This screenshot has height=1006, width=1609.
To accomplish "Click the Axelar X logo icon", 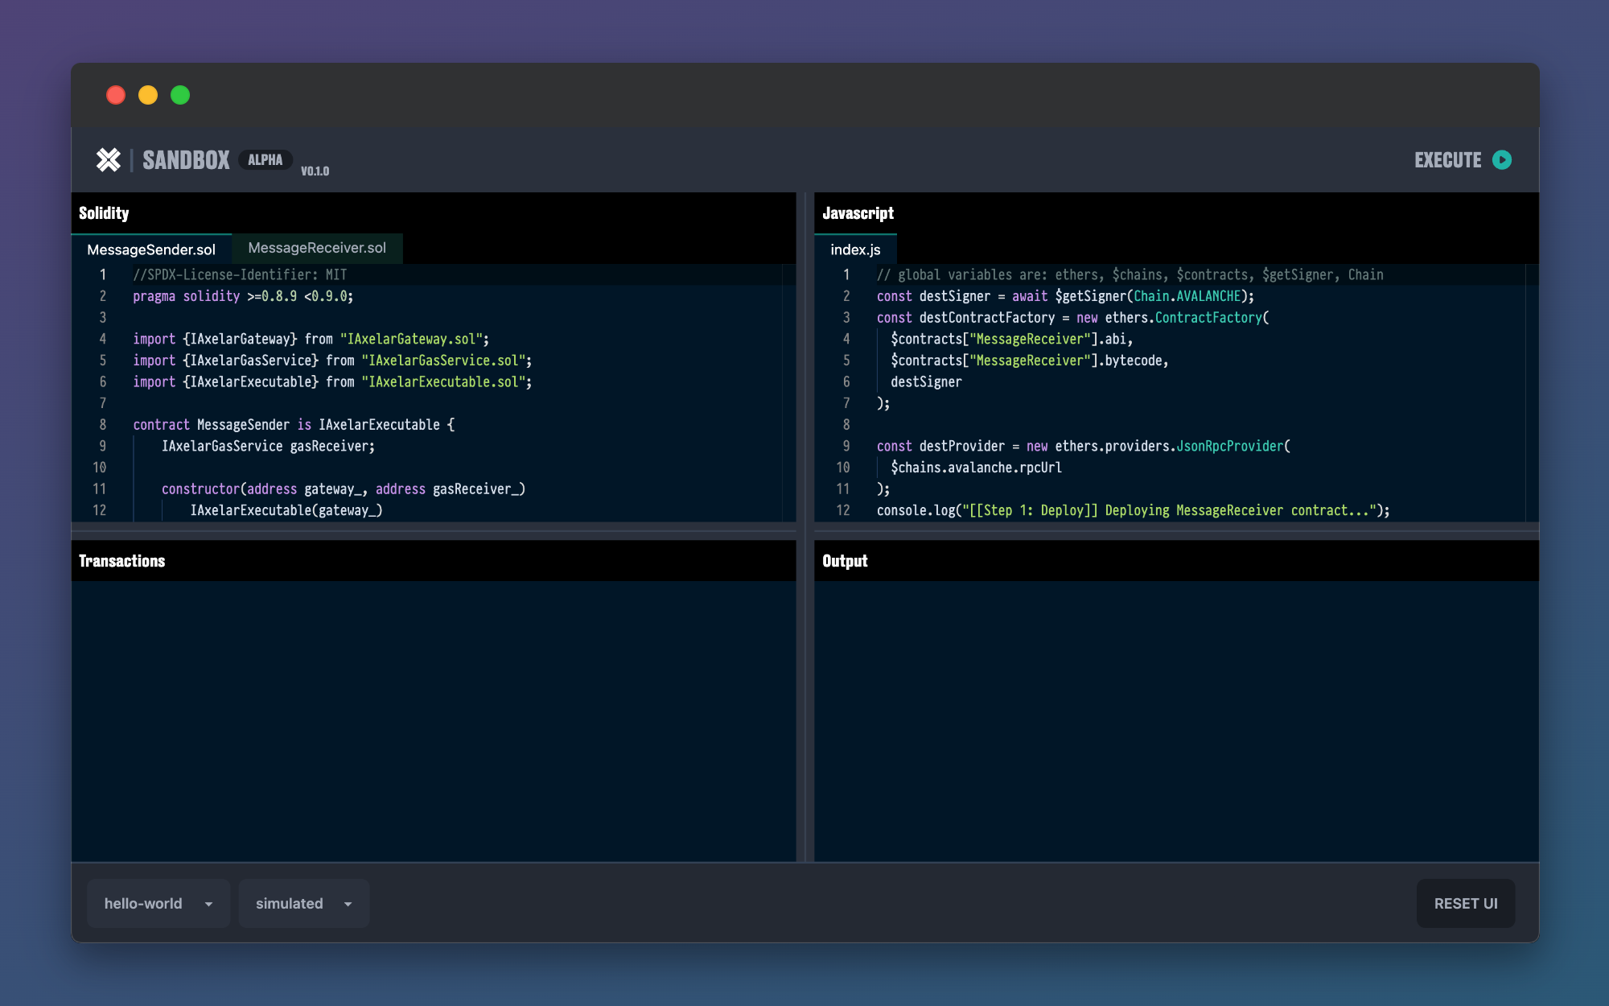I will (109, 160).
